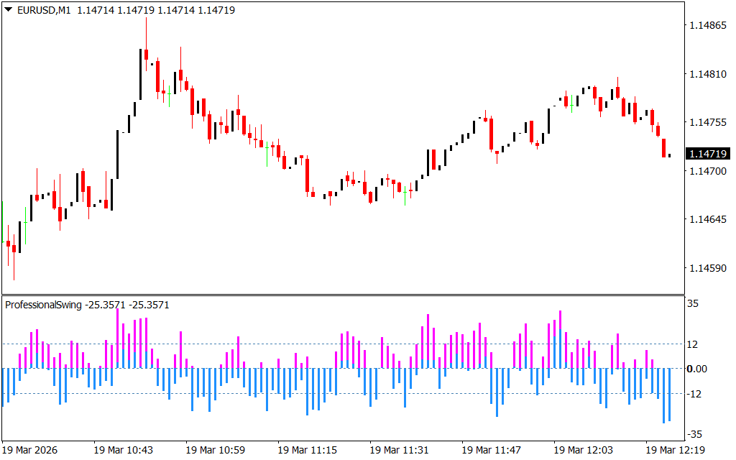Click the 1.14645 price scale label
The image size is (736, 460).
click(x=707, y=219)
